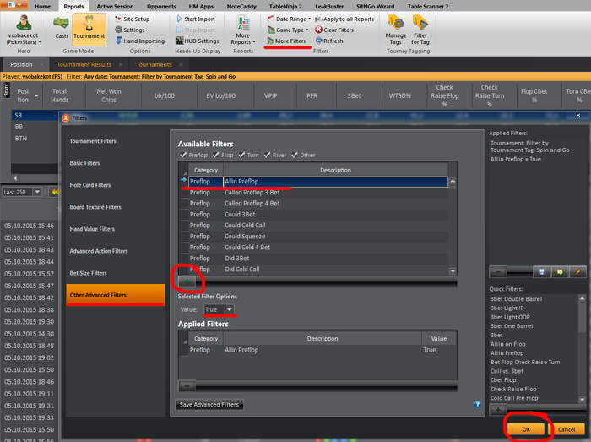
Task: Select Hole Card Filters category
Action: tap(116, 185)
